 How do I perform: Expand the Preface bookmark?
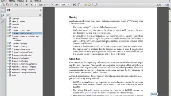[8, 27]
